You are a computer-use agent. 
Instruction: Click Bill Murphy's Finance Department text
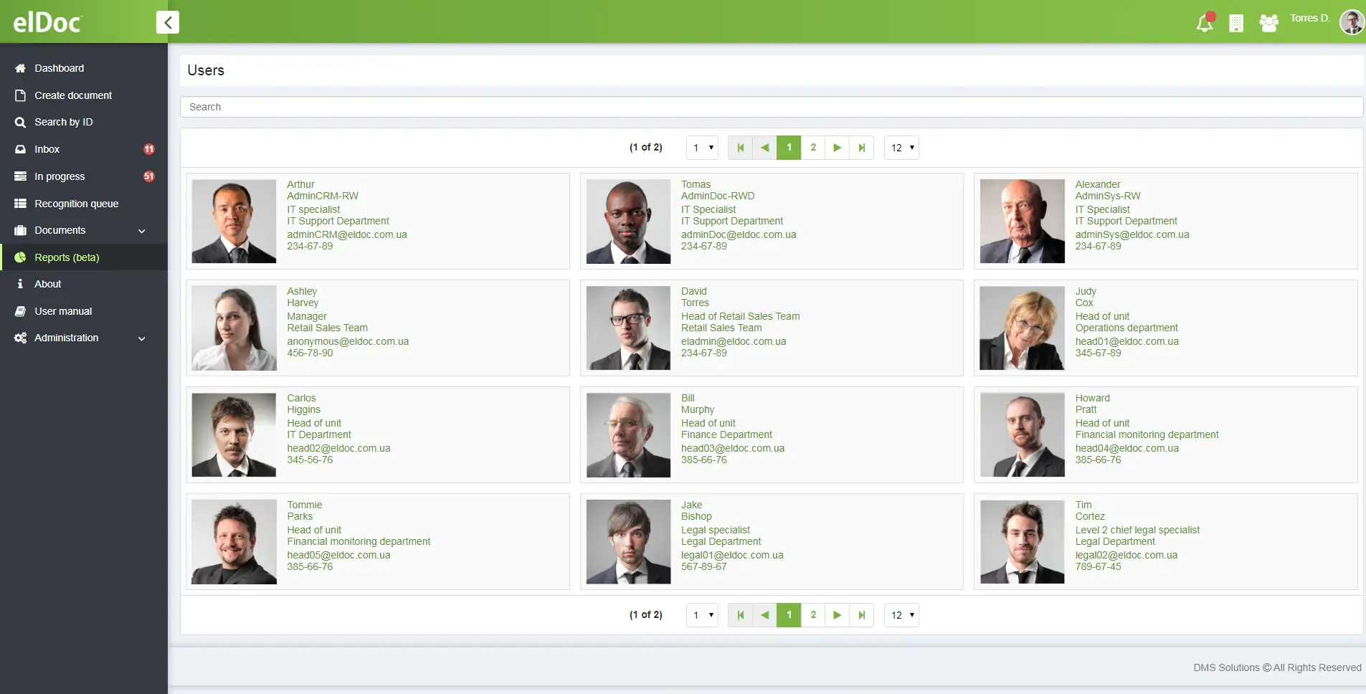pos(726,434)
